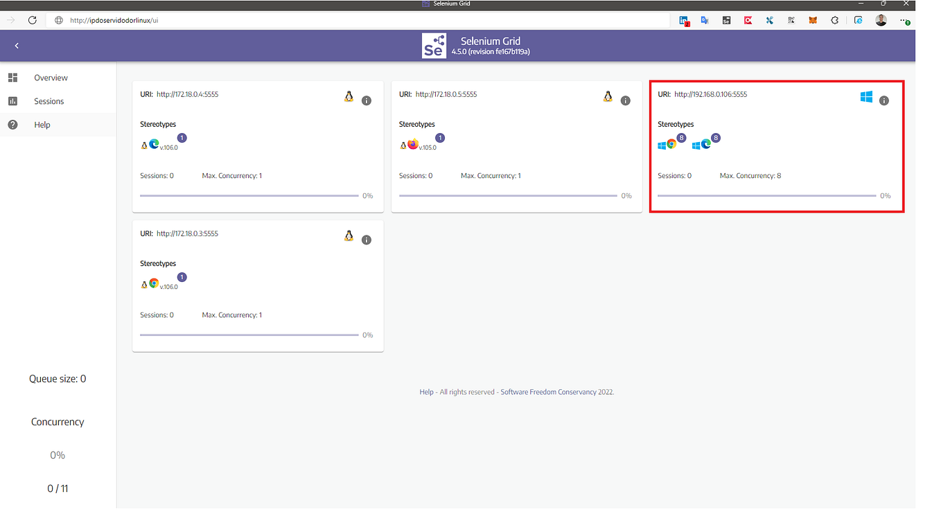Click the MetaMask fox icon in the browser toolbar
Screen dimensions: 941x523
point(812,20)
